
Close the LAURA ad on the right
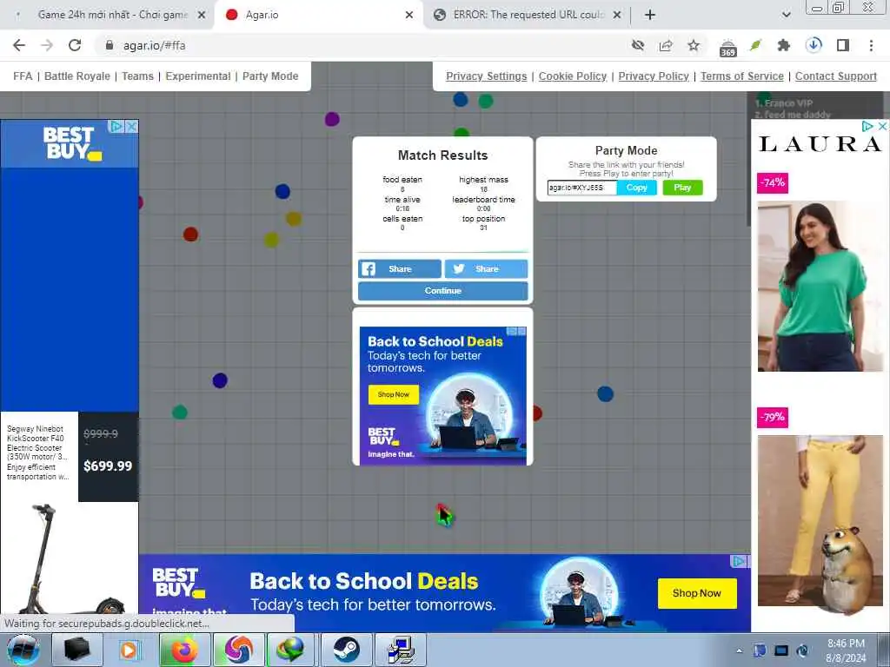(x=882, y=127)
